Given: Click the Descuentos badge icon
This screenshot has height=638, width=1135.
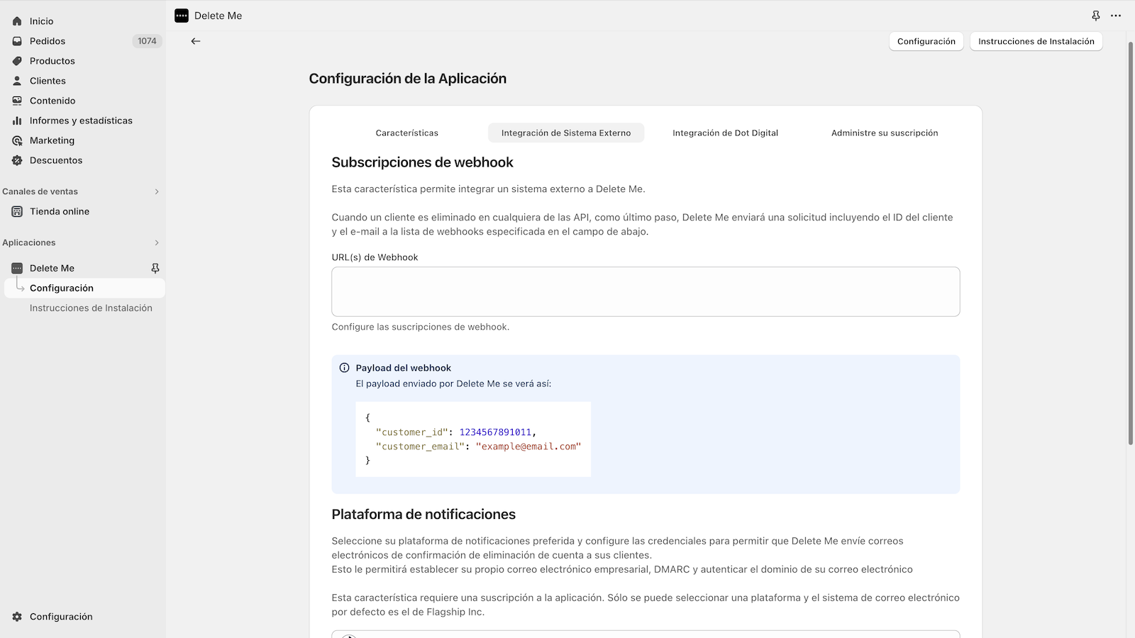Looking at the screenshot, I should [x=17, y=160].
